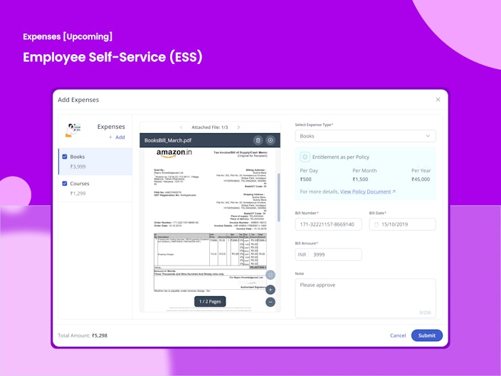Click the entitlement policy info icon
The image size is (501, 376).
[305, 157]
